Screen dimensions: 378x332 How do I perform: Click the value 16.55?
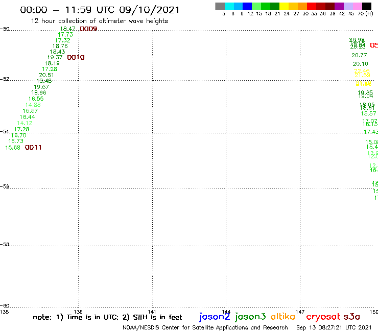coord(36,99)
